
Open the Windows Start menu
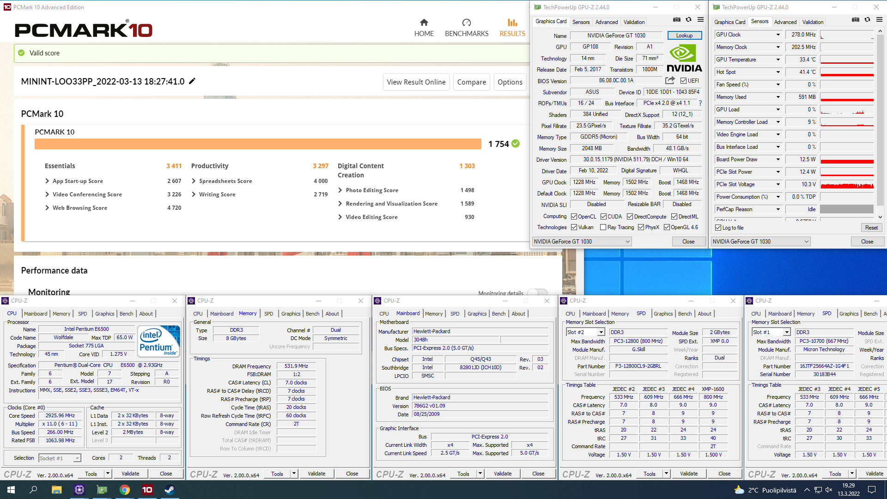(11, 490)
